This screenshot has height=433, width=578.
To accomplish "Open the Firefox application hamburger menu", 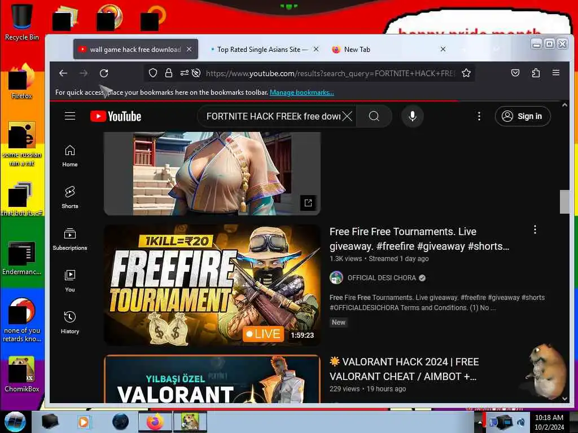I will (x=556, y=73).
